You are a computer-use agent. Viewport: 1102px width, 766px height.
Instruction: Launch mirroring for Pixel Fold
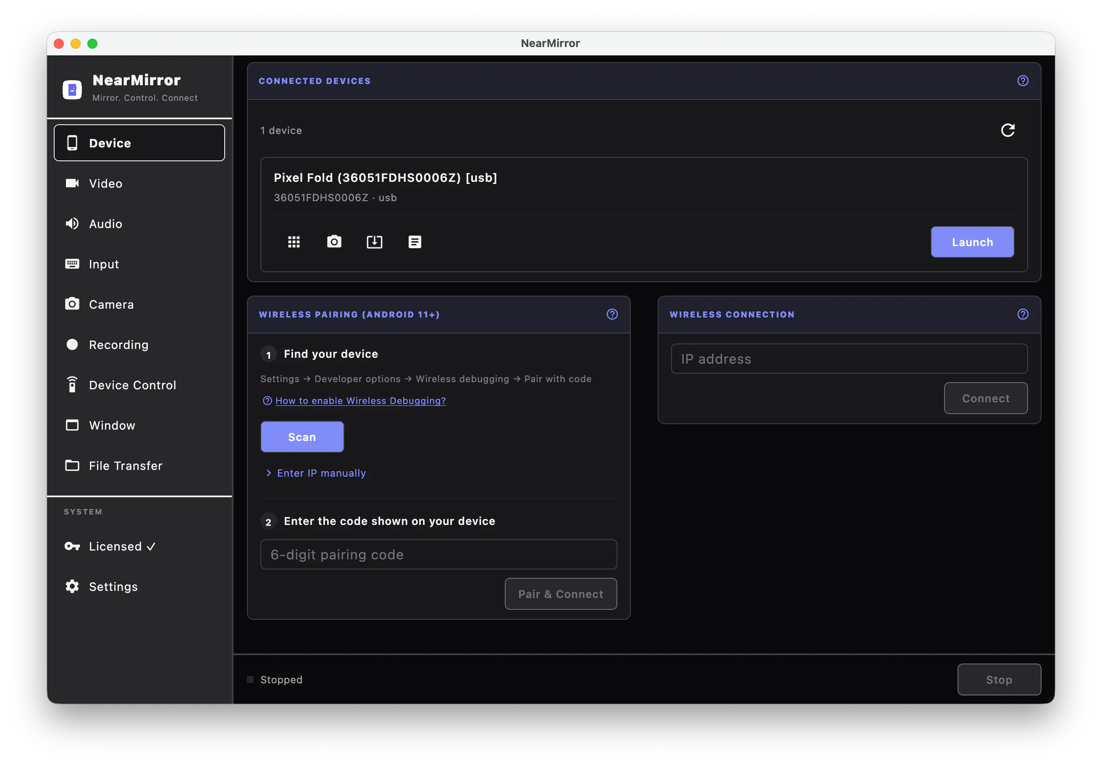tap(972, 242)
